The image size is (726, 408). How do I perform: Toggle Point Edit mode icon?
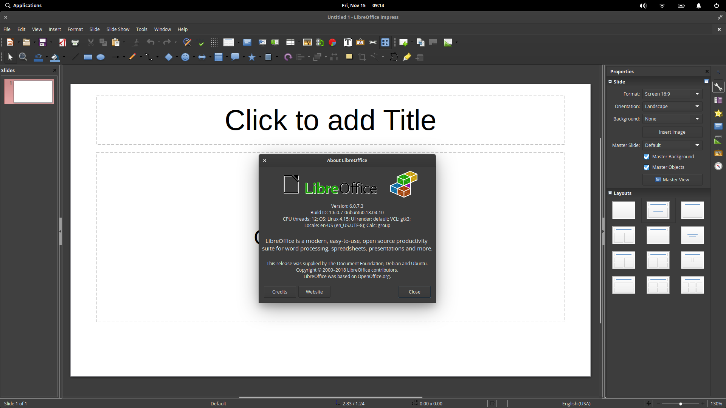coord(394,57)
